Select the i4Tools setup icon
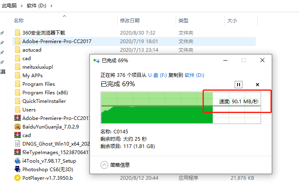This screenshot has height=183, width=299. (x=17, y=161)
